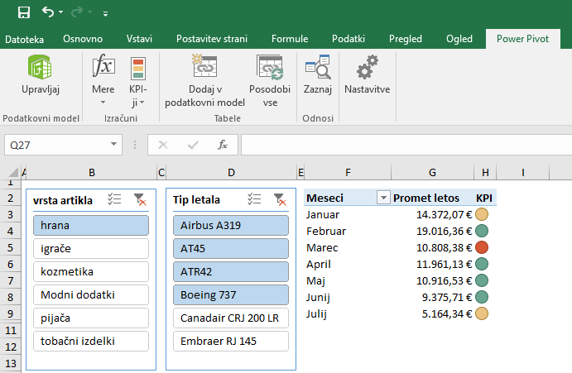Open the Mere measures menu
Image resolution: width=572 pixels, height=373 pixels.
pos(103,80)
